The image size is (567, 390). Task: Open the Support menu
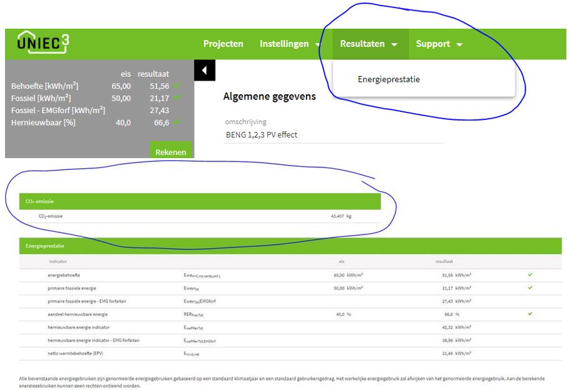tap(433, 44)
